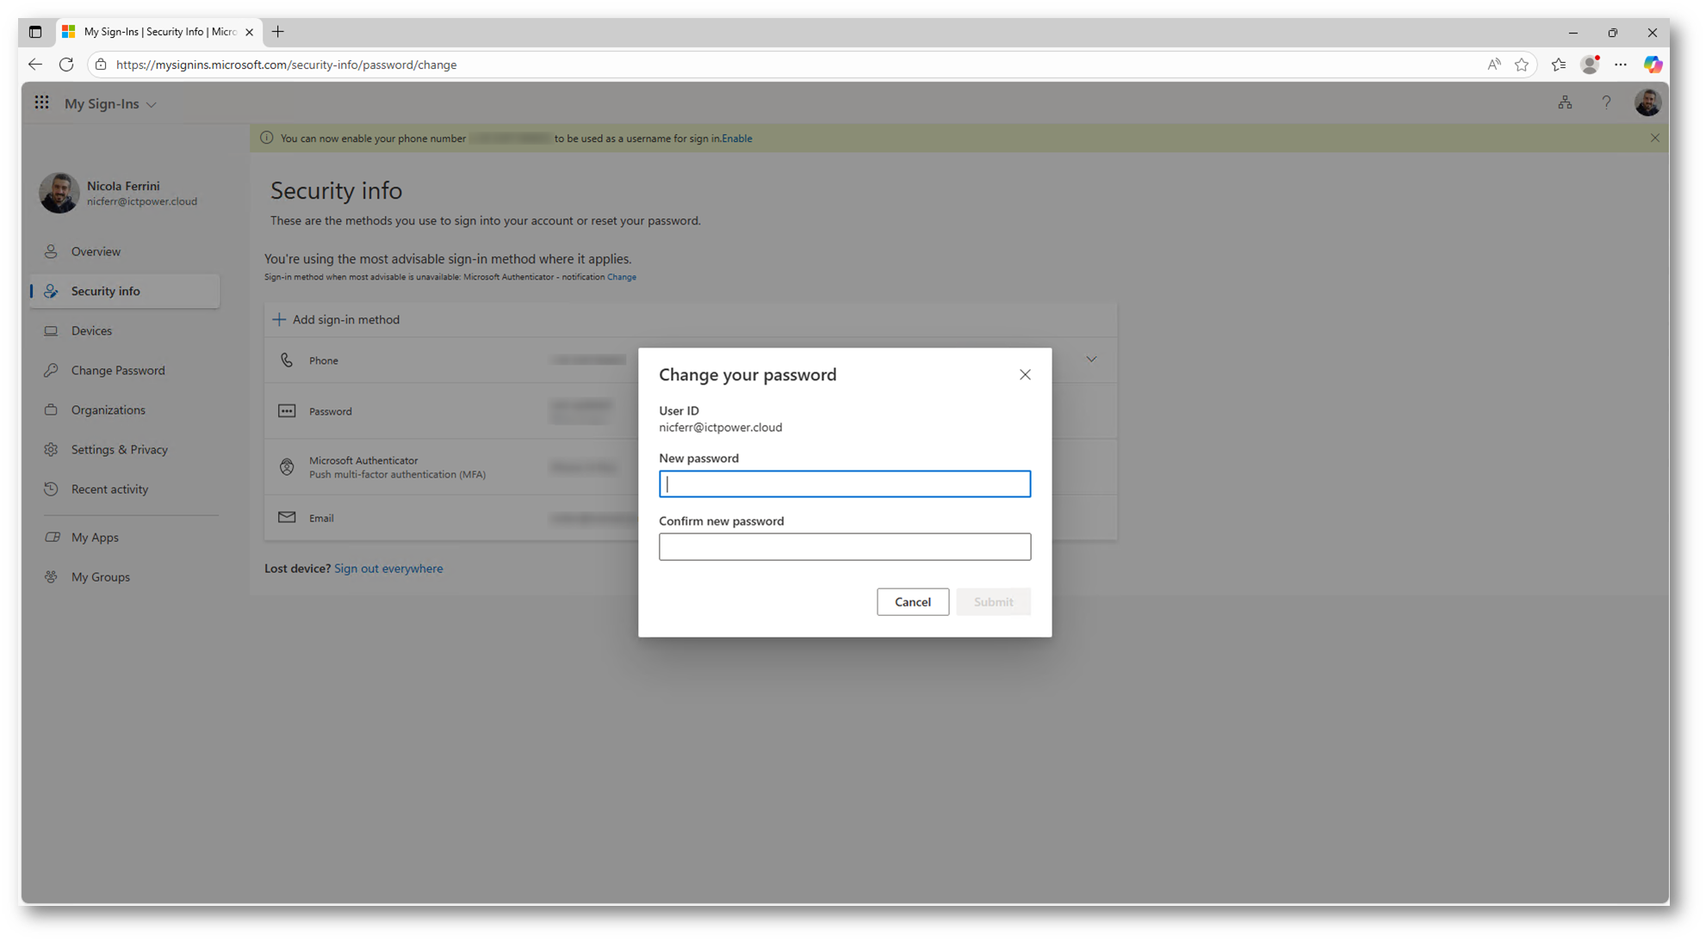Focus the Confirm new password field

844,546
